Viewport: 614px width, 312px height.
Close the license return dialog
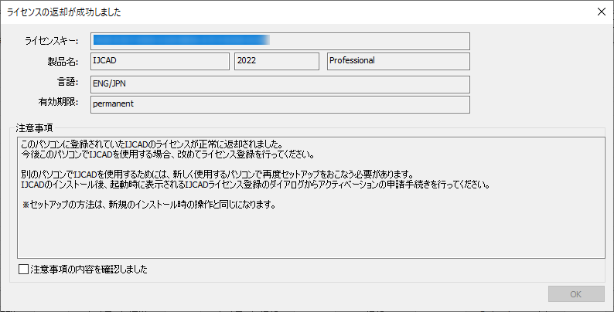coord(602,12)
